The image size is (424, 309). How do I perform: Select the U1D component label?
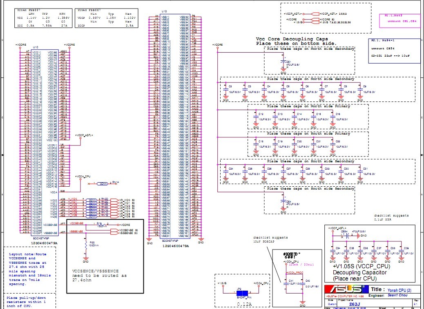[x=164, y=11]
